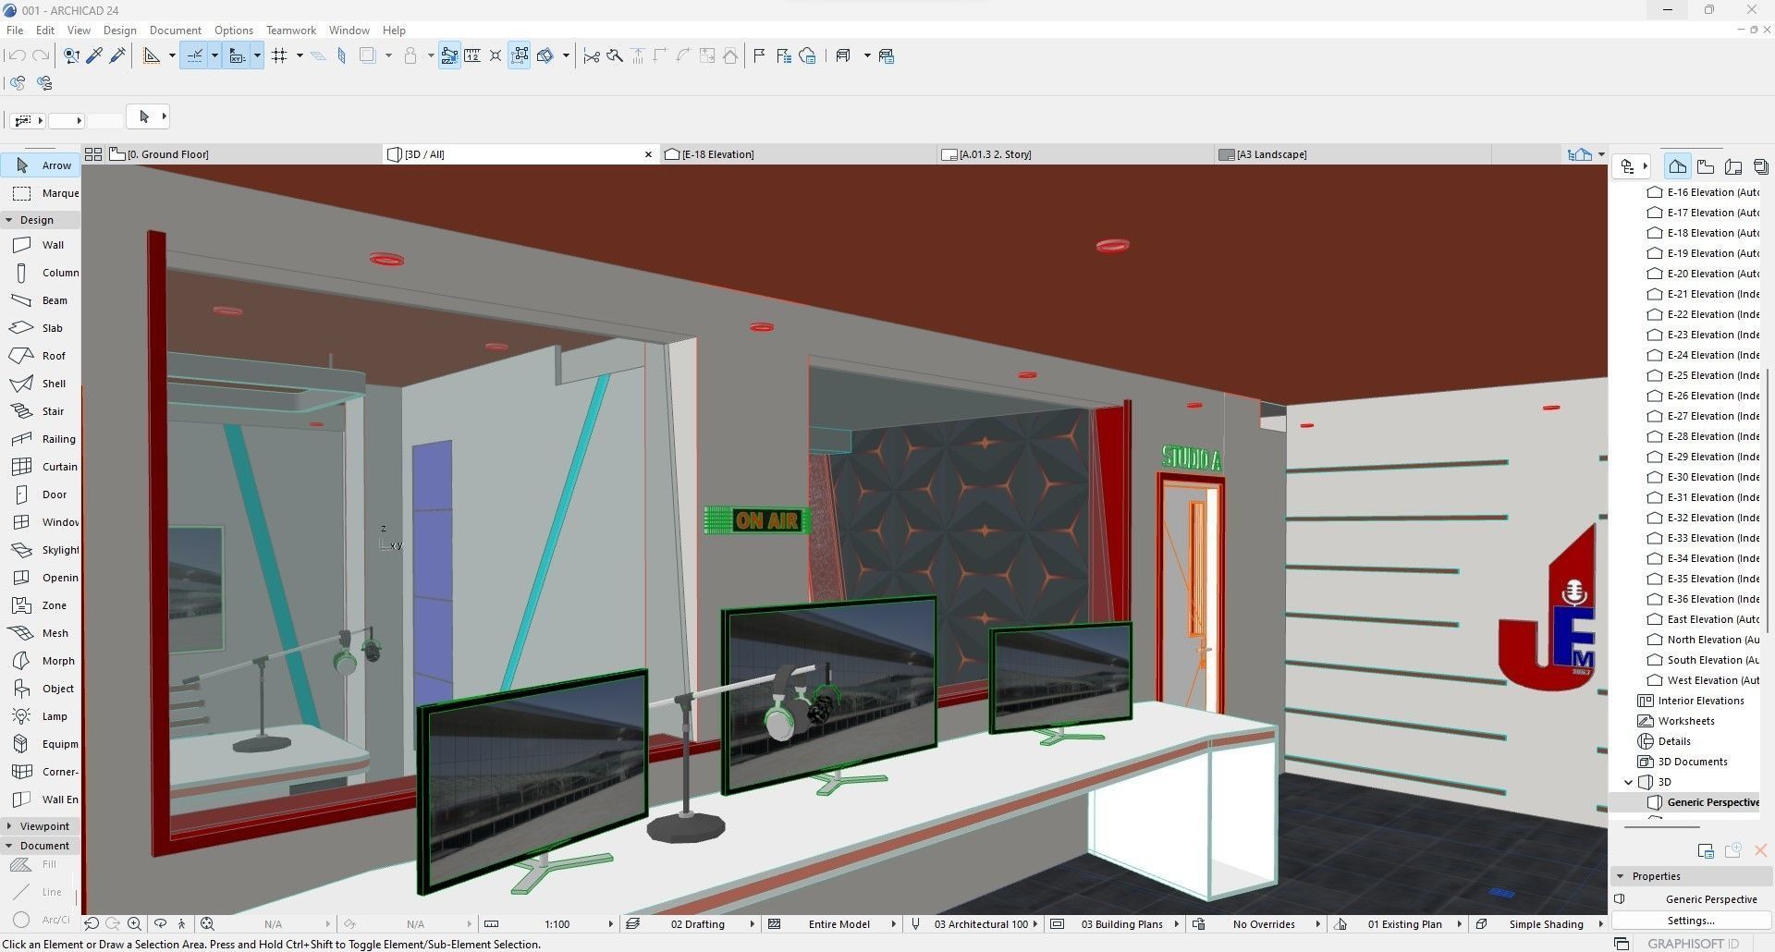
Task: Select Generic Perspective in the Navigator tree
Action: [x=1712, y=801]
